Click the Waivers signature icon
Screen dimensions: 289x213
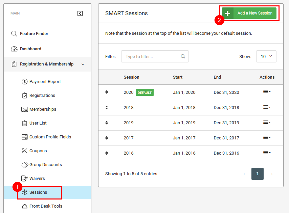(x=24, y=178)
